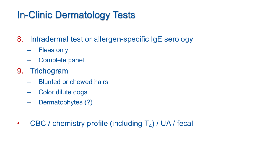
Task: Click the red list number 8
Action: tap(19, 39)
